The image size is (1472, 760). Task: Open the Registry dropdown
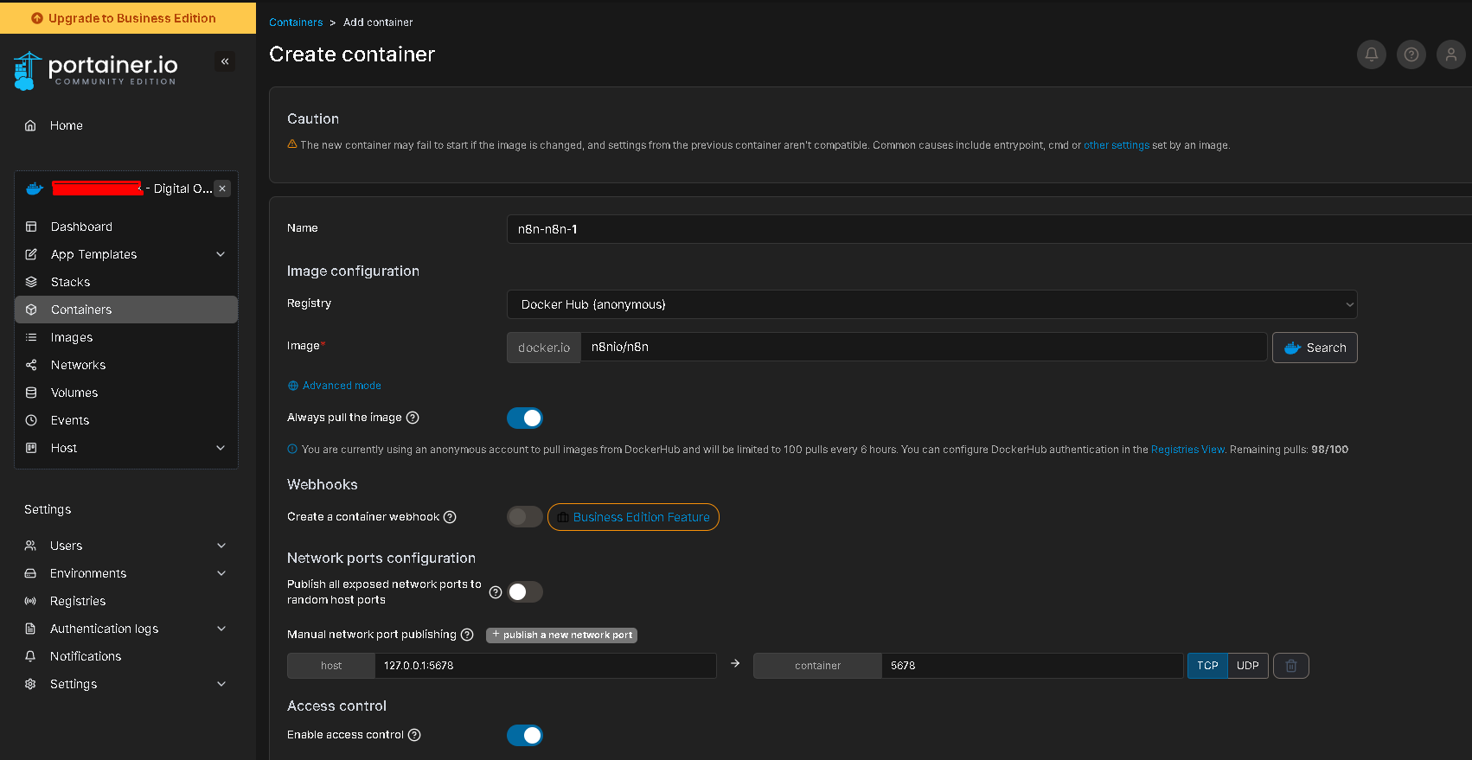point(931,304)
